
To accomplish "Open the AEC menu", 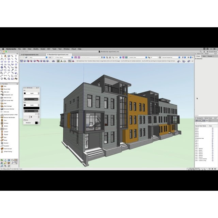I will [x=48, y=49].
